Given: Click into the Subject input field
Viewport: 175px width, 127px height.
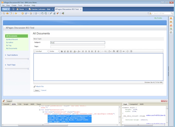Looking at the screenshot, I should point(78,43).
